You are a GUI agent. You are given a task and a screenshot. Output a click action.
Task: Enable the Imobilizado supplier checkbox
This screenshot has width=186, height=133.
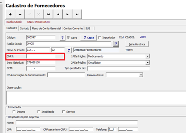pos(39,112)
